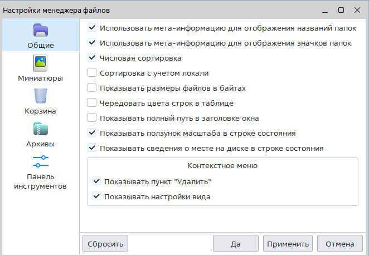Switch to Панель инструментов tab label
The width and height of the screenshot is (369, 256).
(x=41, y=181)
